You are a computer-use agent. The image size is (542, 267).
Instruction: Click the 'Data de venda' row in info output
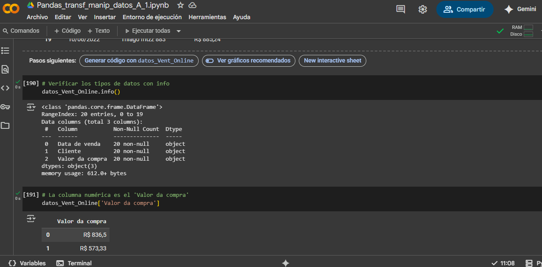coord(113,144)
